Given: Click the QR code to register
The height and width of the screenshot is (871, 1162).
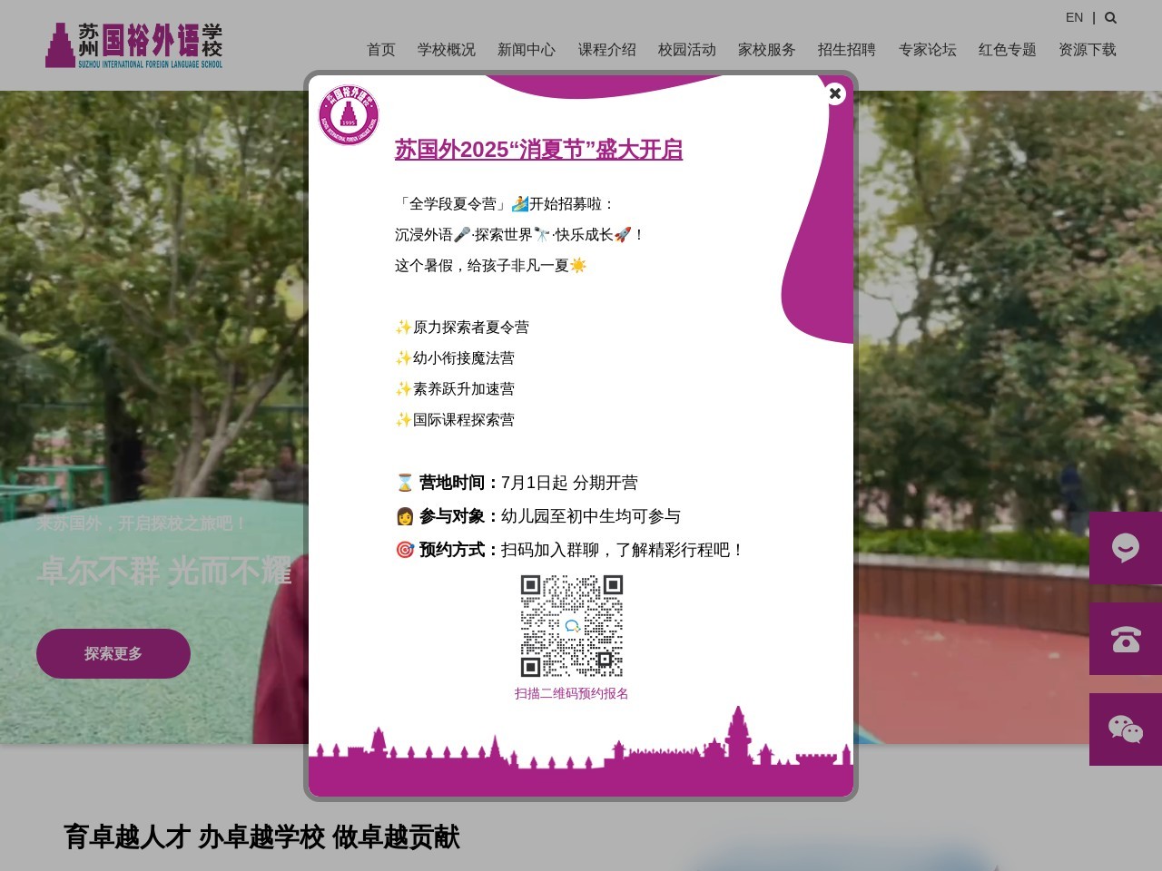Looking at the screenshot, I should [571, 625].
